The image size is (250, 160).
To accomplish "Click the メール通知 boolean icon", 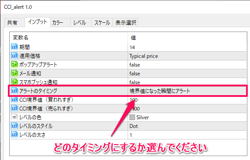I will click(14, 73).
